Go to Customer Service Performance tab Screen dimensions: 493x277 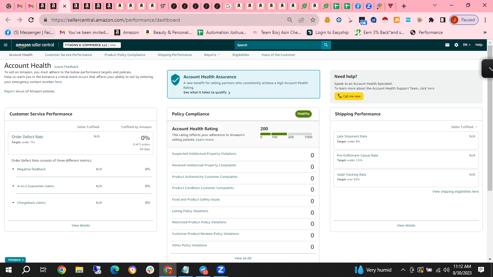[x=69, y=55]
